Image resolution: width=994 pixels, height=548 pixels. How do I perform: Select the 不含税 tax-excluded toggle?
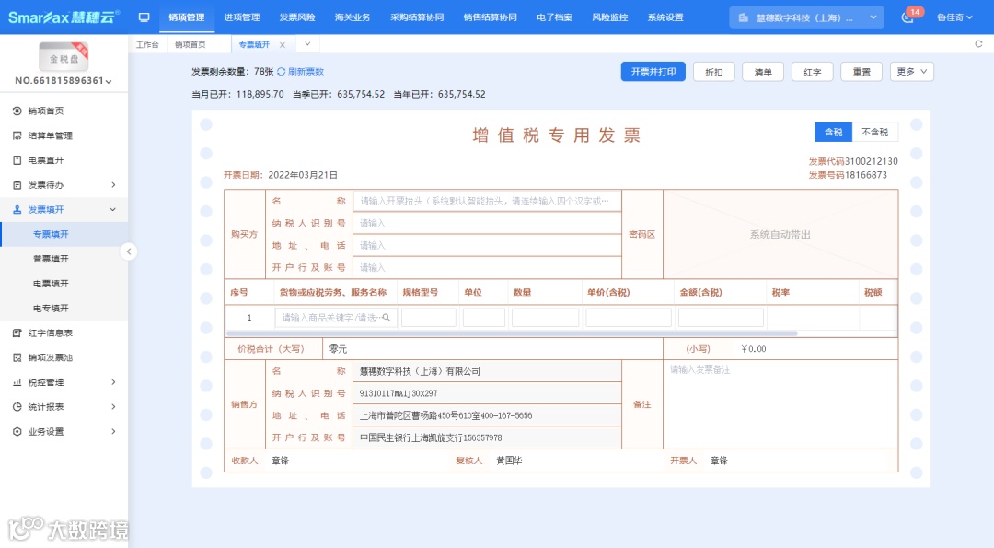pyautogui.click(x=875, y=132)
